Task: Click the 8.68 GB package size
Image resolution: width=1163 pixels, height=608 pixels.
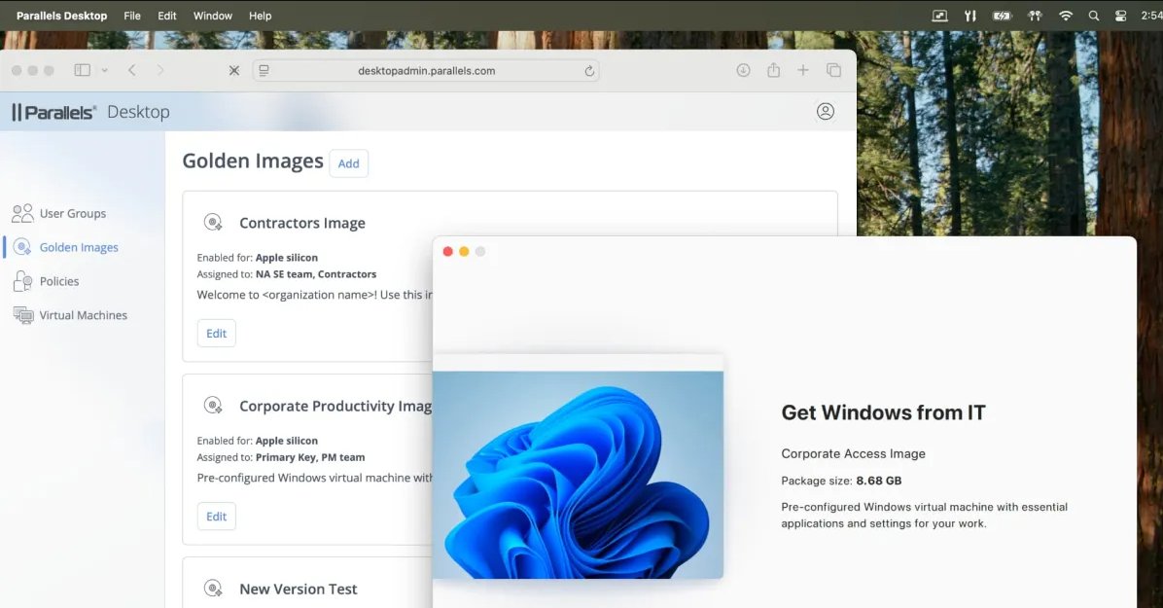Action: (x=879, y=481)
